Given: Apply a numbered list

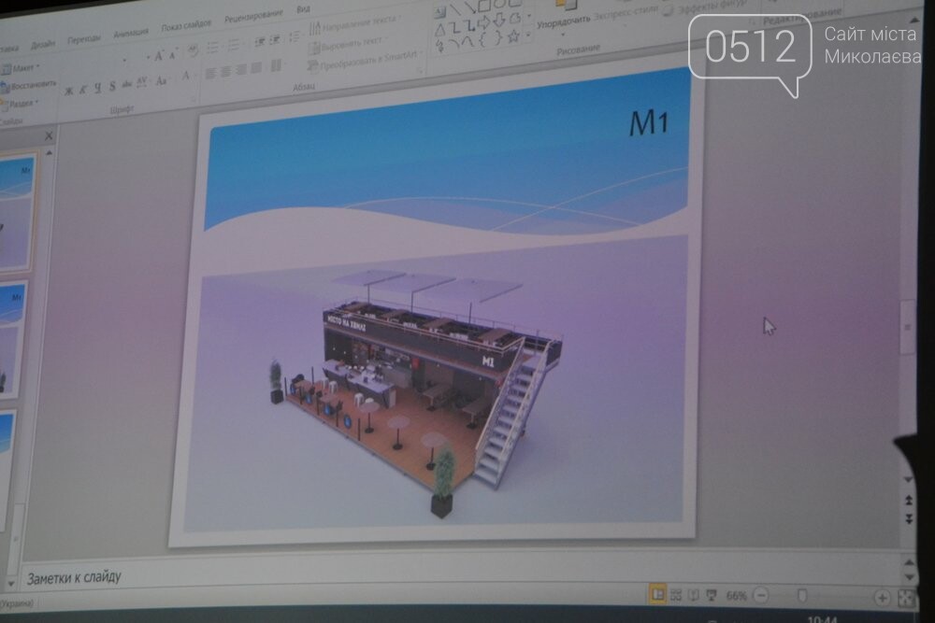Looking at the screenshot, I should 234,45.
